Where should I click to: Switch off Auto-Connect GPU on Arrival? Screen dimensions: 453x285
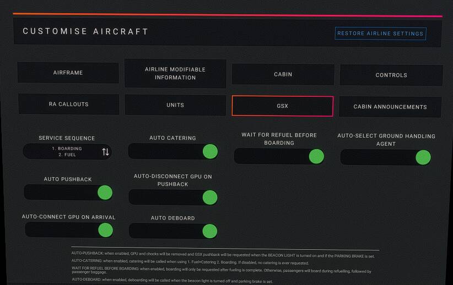click(x=105, y=230)
